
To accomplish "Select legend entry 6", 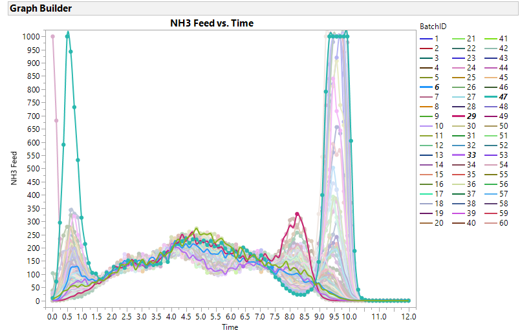I will pos(429,87).
